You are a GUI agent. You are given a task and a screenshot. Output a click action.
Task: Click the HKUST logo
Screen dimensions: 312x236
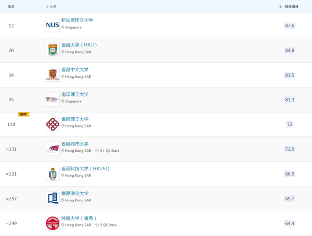click(x=52, y=174)
